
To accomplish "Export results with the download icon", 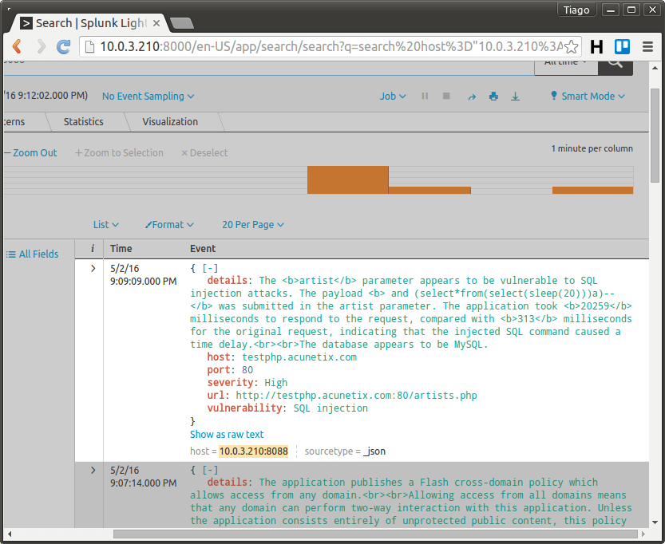I will click(515, 97).
